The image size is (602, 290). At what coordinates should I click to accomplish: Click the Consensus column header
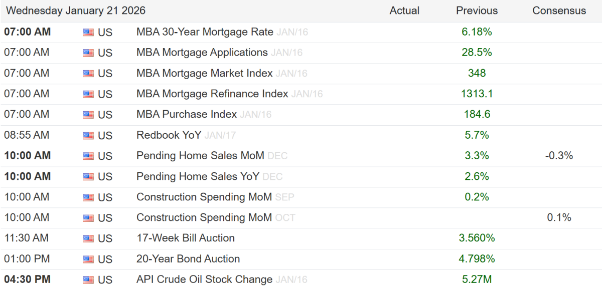(x=559, y=11)
